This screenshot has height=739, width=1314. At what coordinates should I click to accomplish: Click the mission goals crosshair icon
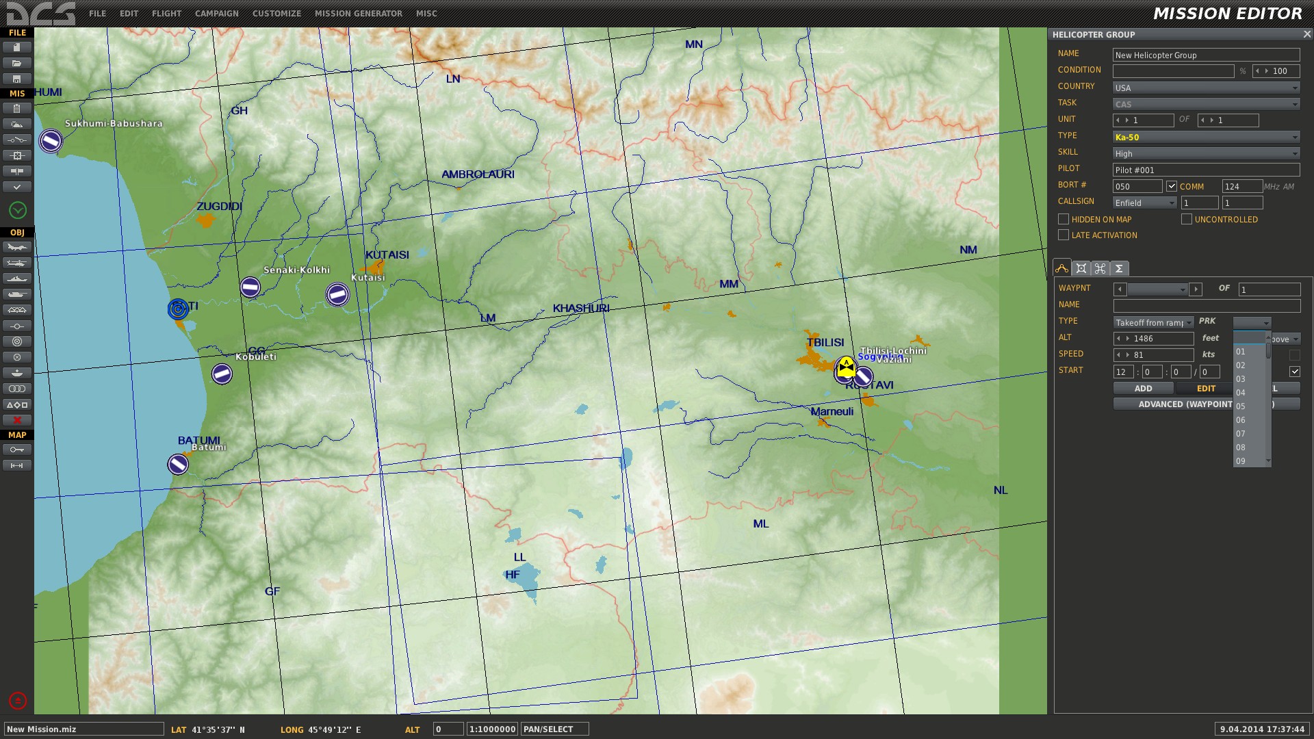coord(17,155)
